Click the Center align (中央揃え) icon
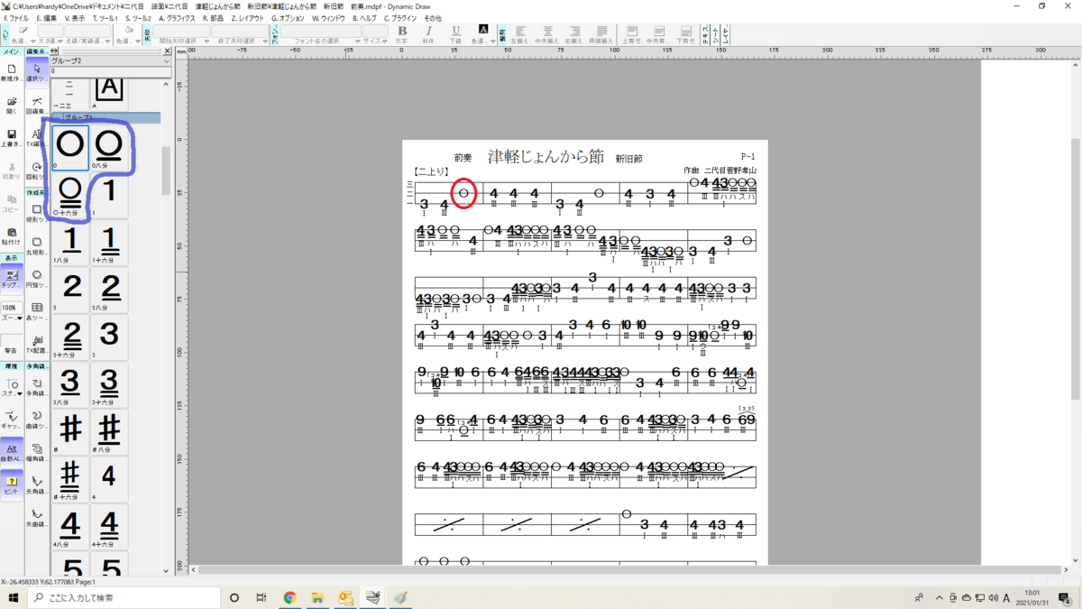 (546, 34)
